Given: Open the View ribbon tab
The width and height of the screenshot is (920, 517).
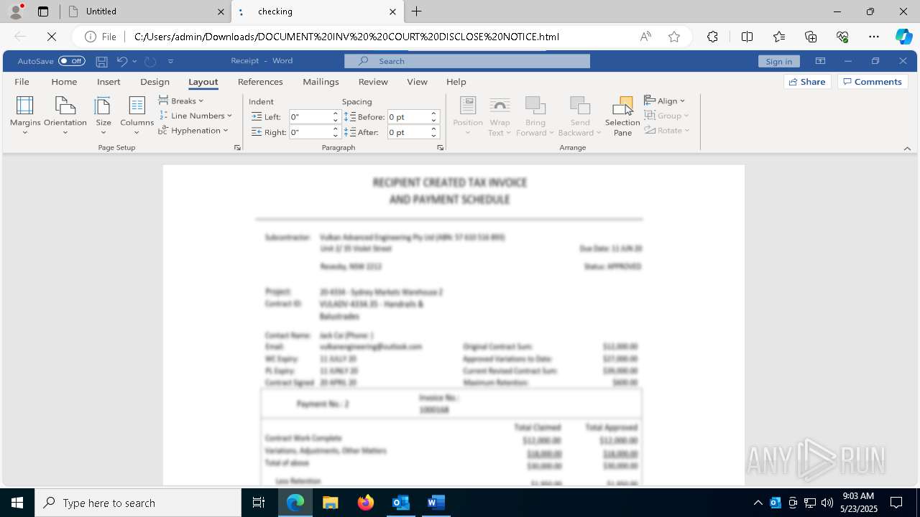Looking at the screenshot, I should point(417,82).
